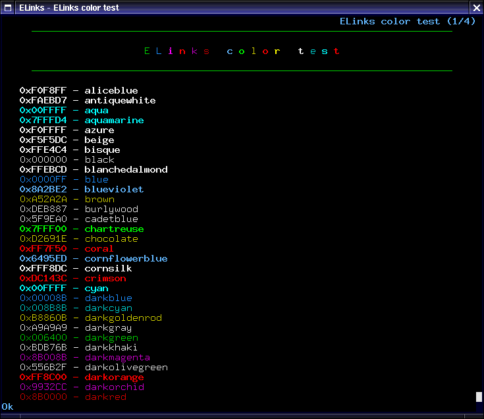Viewport: 484px width, 419px height.
Task: Click the 'cornsilk' color entry
Action: [x=76, y=268]
